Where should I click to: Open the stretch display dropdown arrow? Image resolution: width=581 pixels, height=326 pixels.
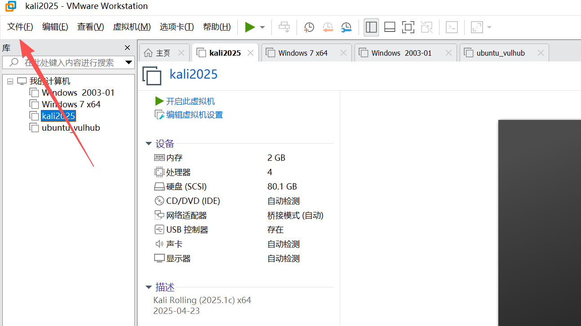[x=489, y=27]
